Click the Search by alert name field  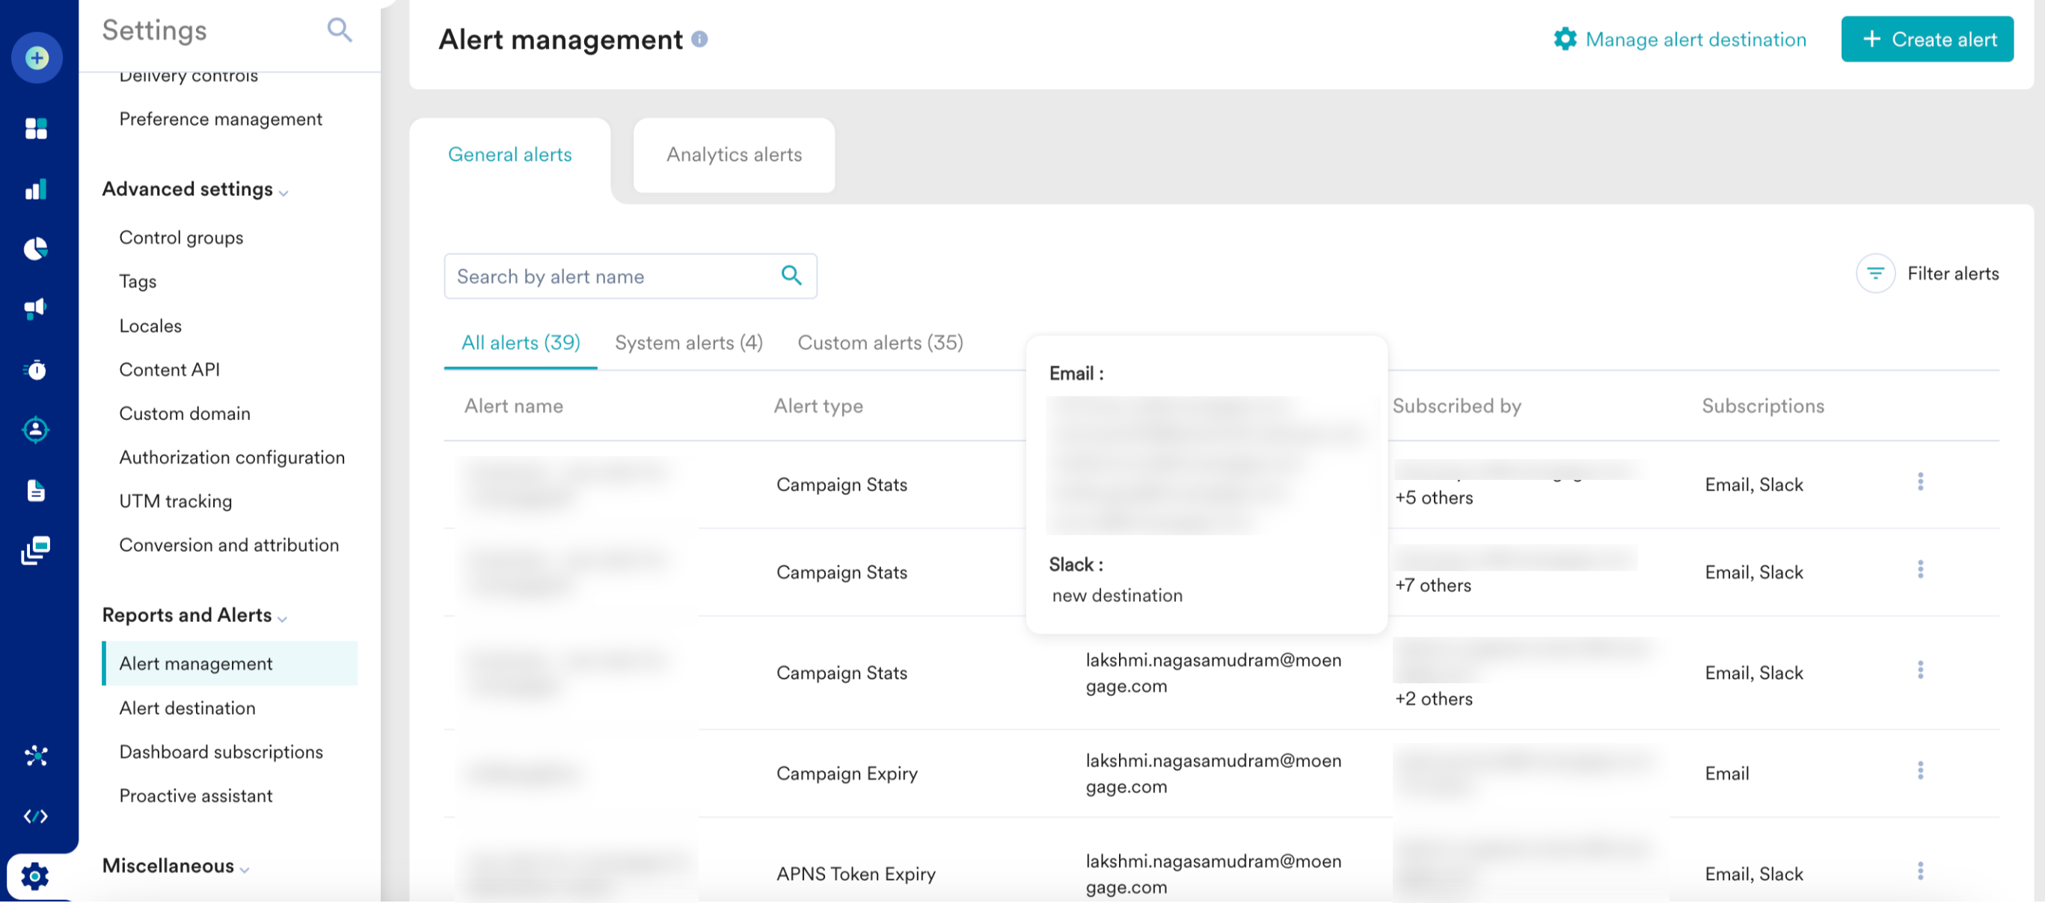[611, 276]
